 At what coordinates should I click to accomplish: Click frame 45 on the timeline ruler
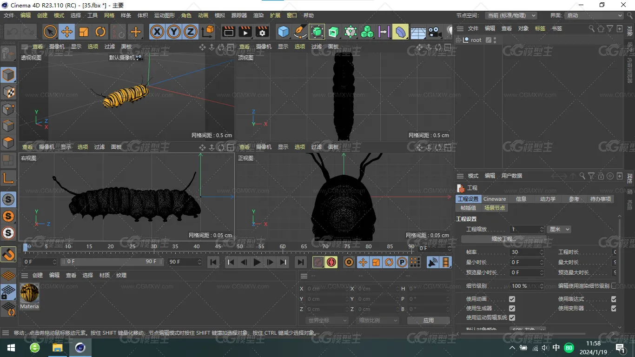point(218,246)
